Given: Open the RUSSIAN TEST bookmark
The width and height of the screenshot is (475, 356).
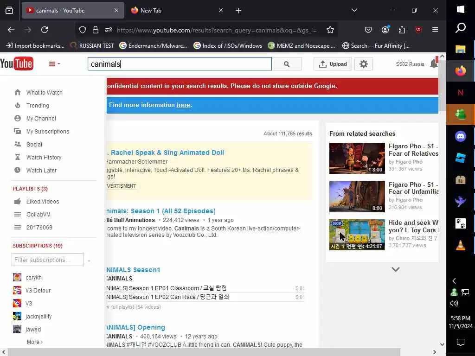Looking at the screenshot, I should [92, 46].
